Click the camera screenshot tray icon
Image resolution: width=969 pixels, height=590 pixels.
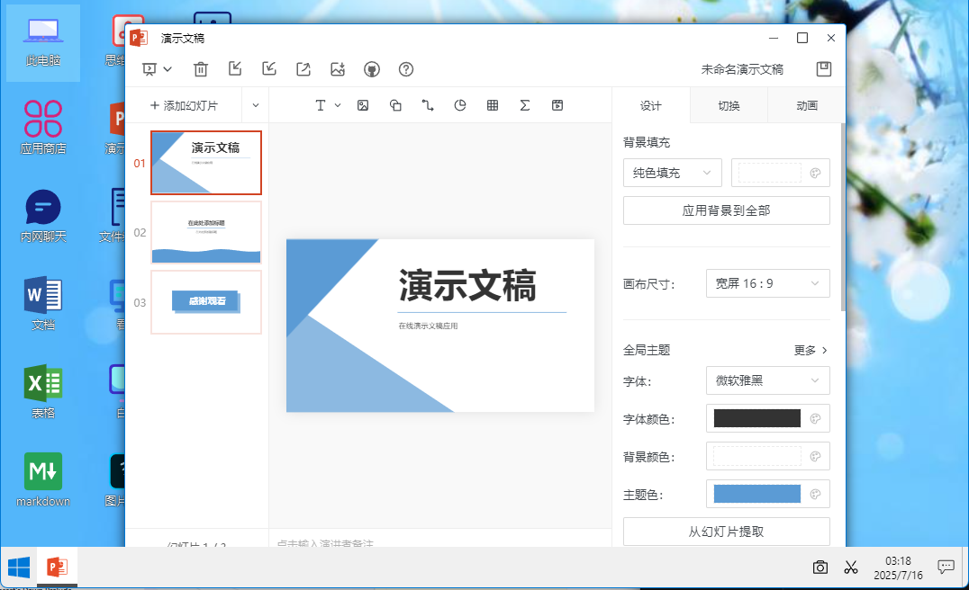pyautogui.click(x=820, y=568)
